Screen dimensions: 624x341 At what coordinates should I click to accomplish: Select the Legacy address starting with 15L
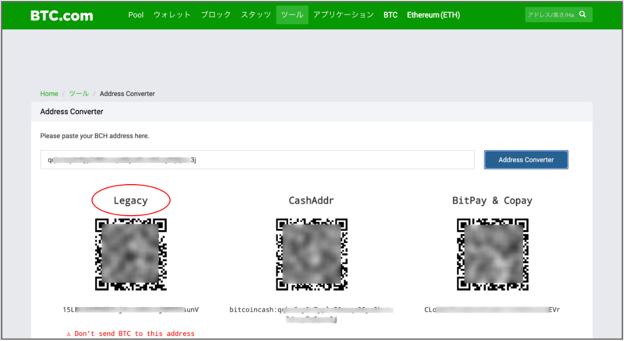click(131, 309)
